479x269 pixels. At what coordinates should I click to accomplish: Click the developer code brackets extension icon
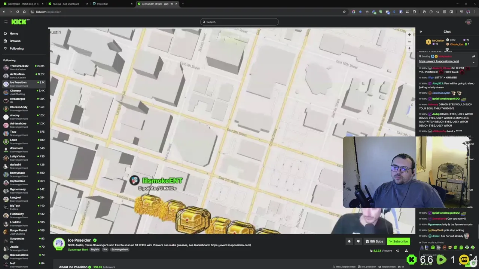(438, 12)
